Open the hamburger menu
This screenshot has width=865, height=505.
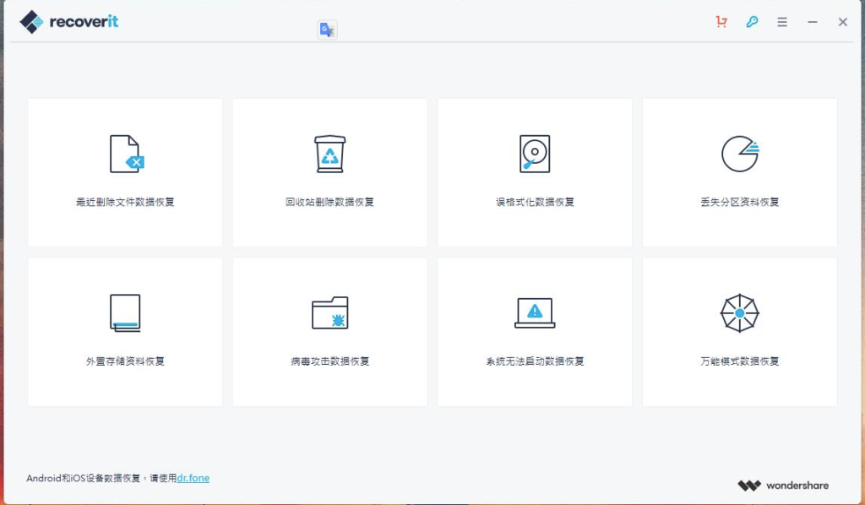(x=781, y=22)
